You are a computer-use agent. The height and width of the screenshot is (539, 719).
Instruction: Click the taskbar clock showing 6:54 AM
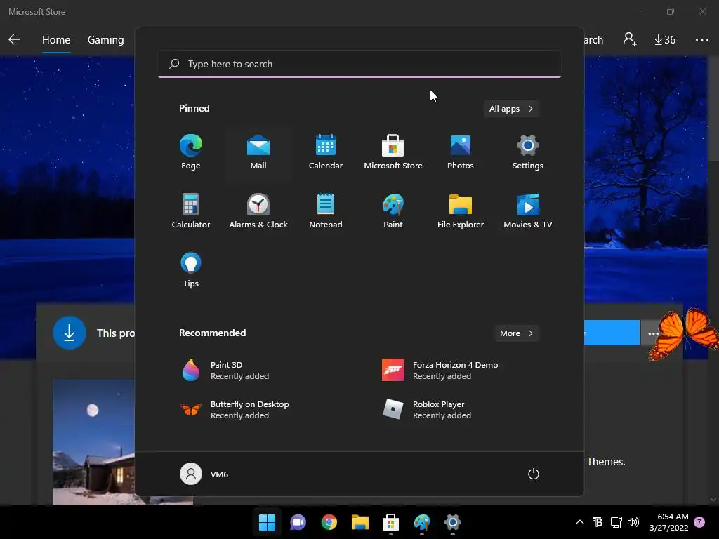669,522
